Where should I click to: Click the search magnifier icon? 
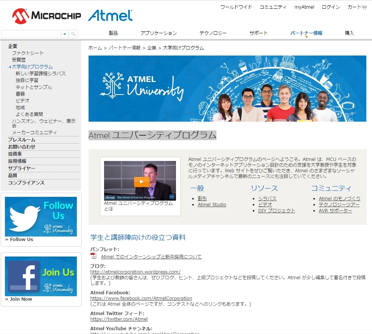[x=73, y=34]
